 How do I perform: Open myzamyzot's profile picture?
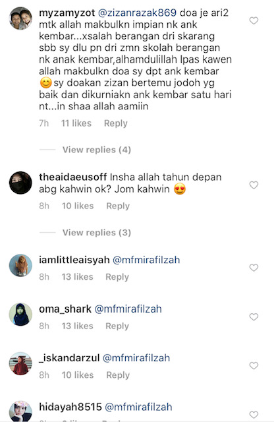pos(20,18)
